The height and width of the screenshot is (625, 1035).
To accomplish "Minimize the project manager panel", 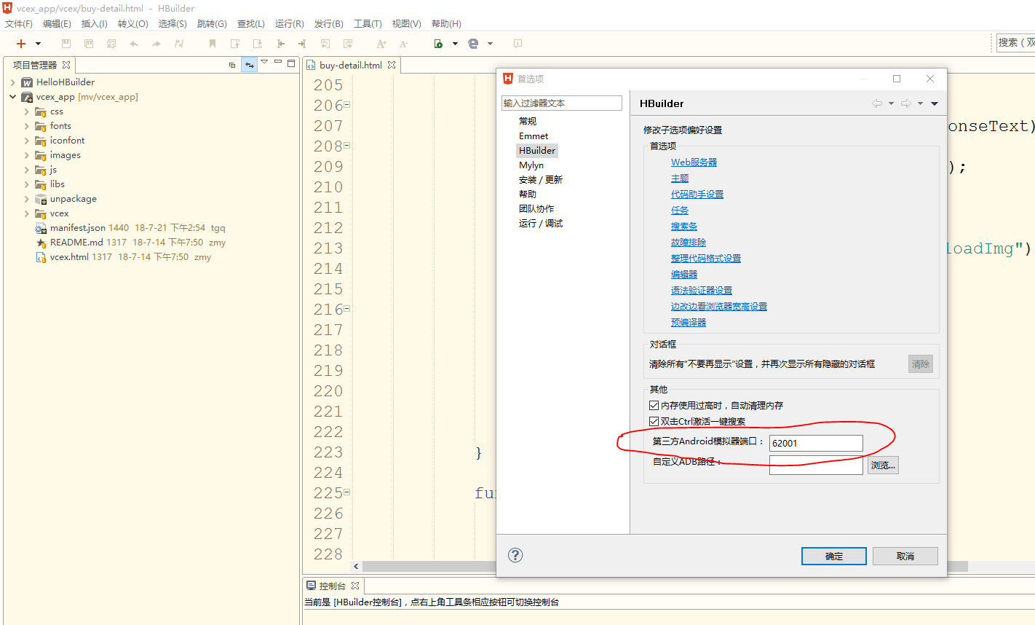I will tap(278, 62).
